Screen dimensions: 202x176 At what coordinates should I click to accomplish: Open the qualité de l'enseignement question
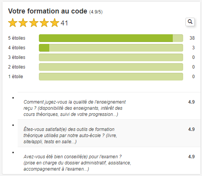[x=109, y=106]
